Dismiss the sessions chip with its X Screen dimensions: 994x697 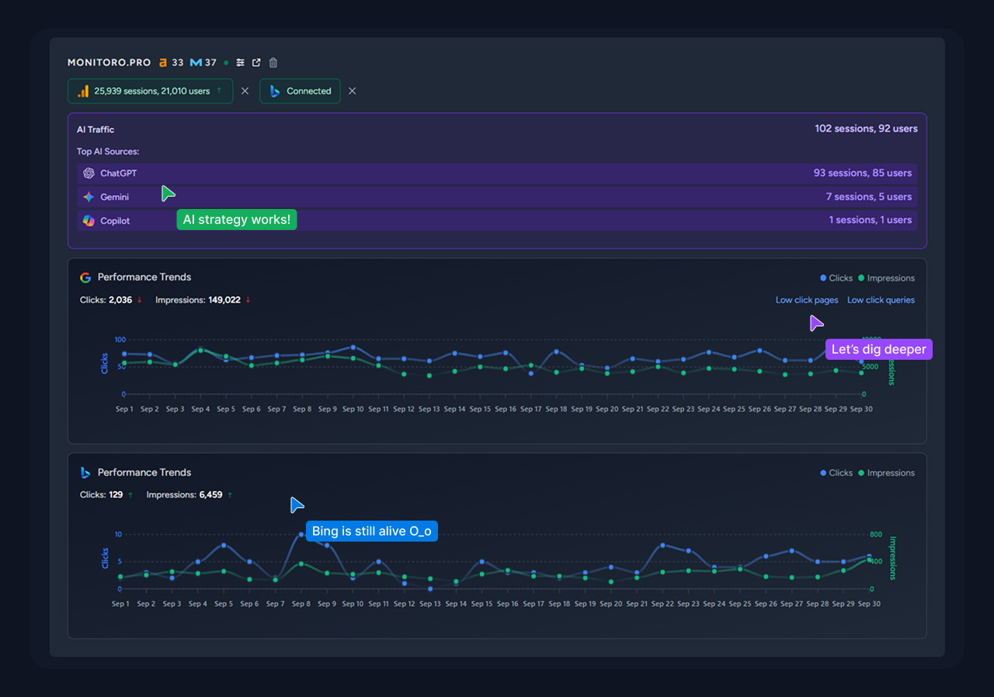[245, 91]
